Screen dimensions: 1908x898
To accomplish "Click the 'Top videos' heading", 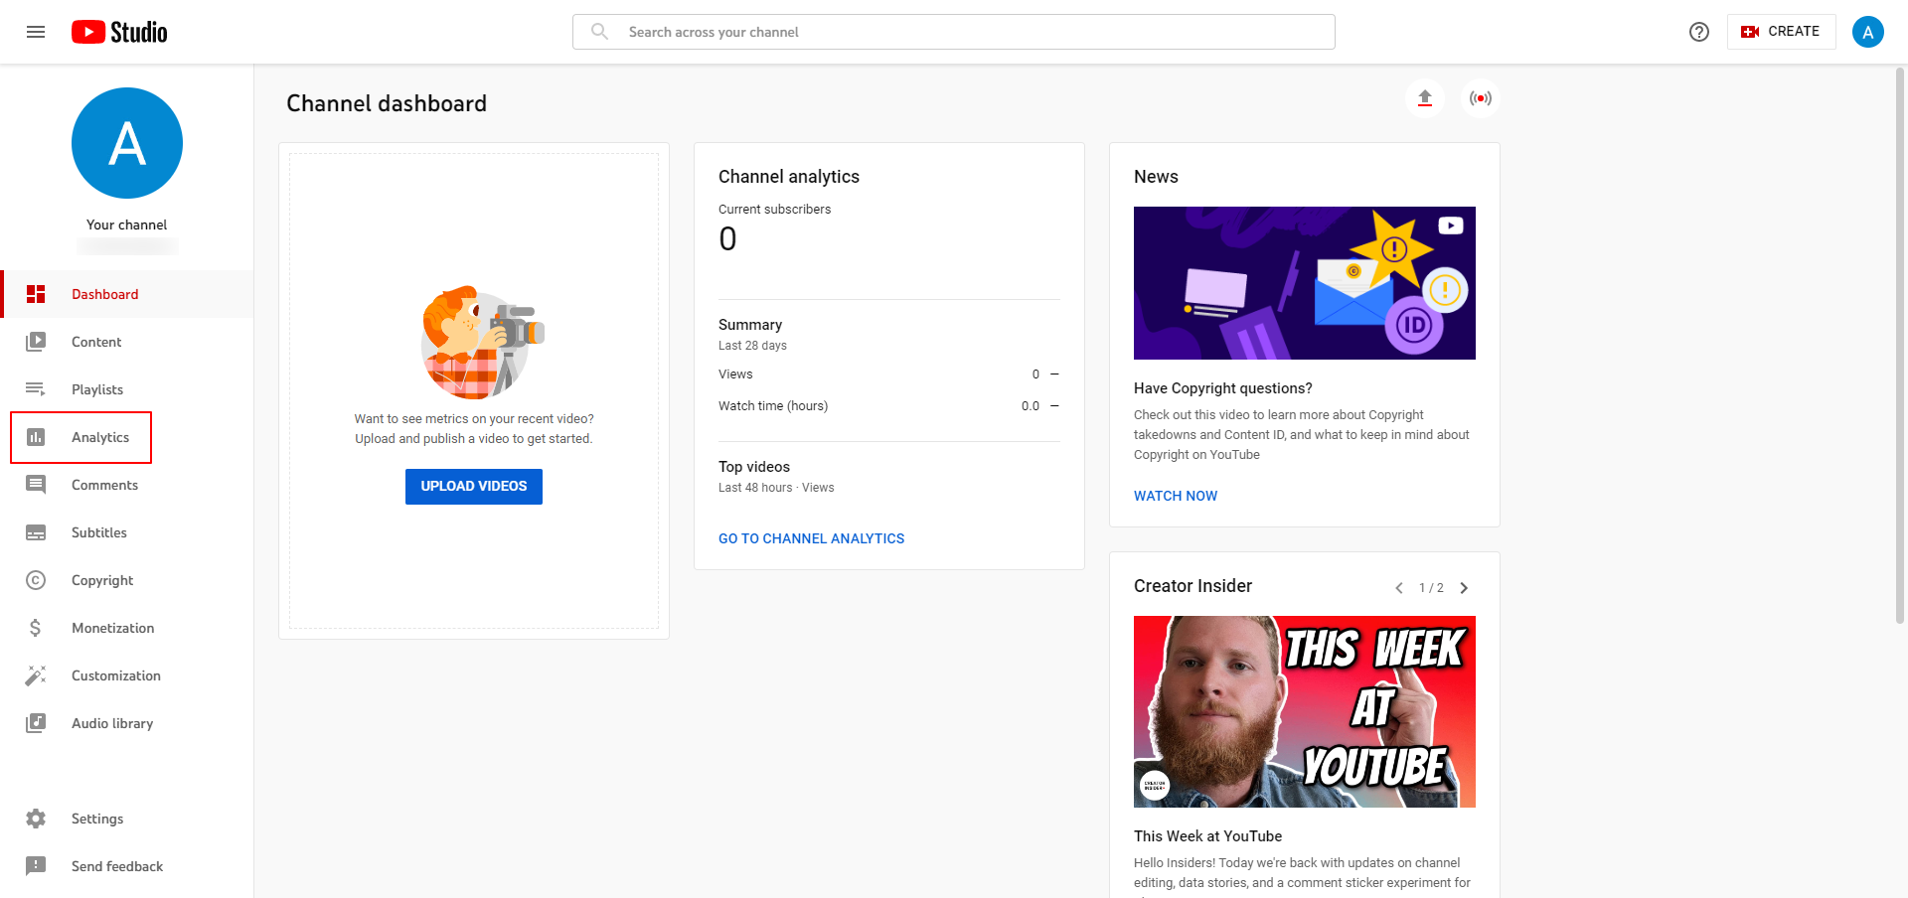I will (754, 467).
